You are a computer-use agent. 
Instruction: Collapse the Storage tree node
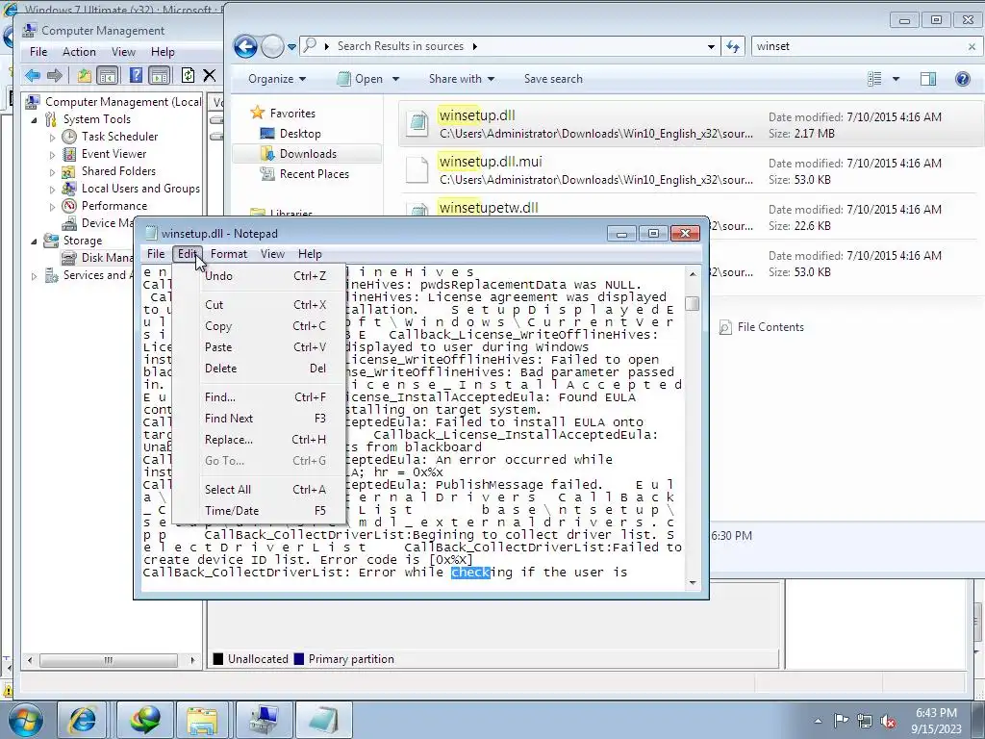point(34,241)
